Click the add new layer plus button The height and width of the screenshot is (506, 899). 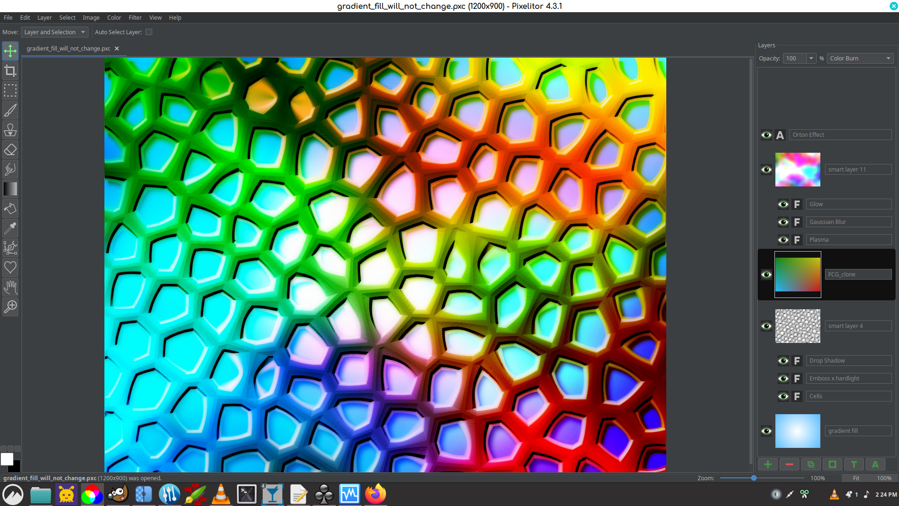click(x=768, y=464)
